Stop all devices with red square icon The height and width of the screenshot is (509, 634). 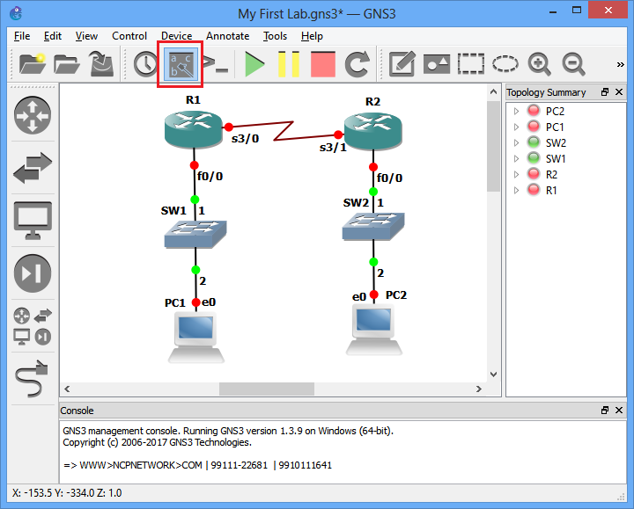pos(322,64)
